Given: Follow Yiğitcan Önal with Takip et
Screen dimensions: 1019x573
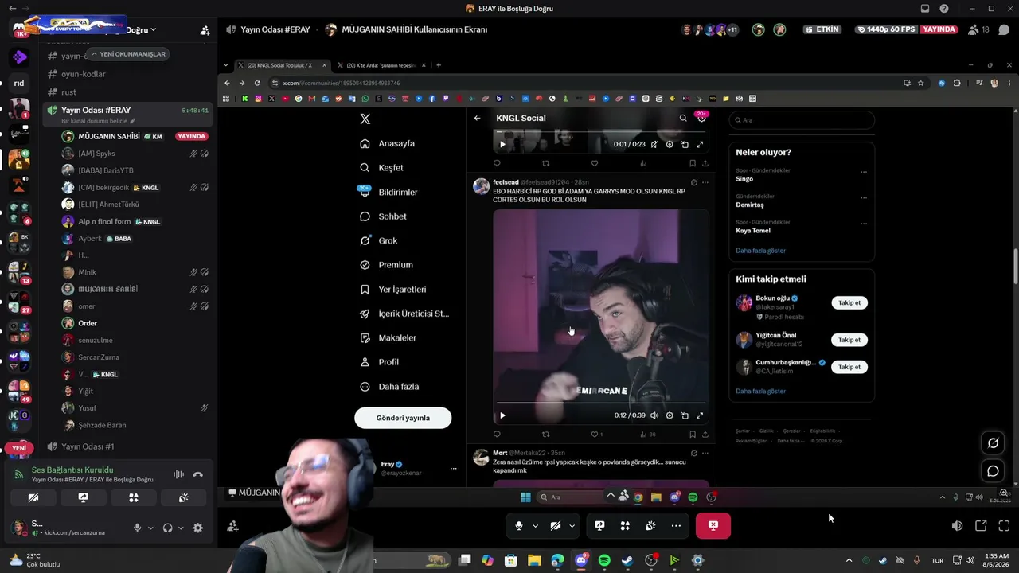Looking at the screenshot, I should coord(849,340).
